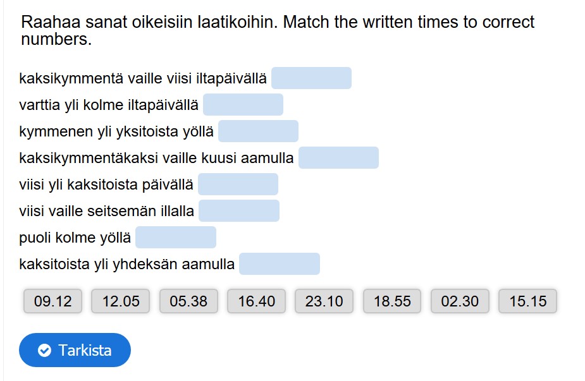
Task: Select box after 'kaksikymmentäkaksi vaille kuusi aamulla'
Action: (338, 158)
